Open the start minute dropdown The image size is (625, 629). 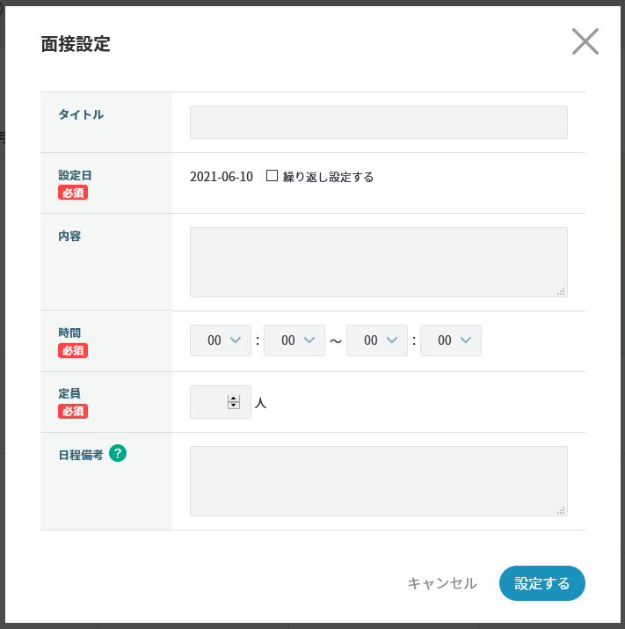tap(294, 340)
